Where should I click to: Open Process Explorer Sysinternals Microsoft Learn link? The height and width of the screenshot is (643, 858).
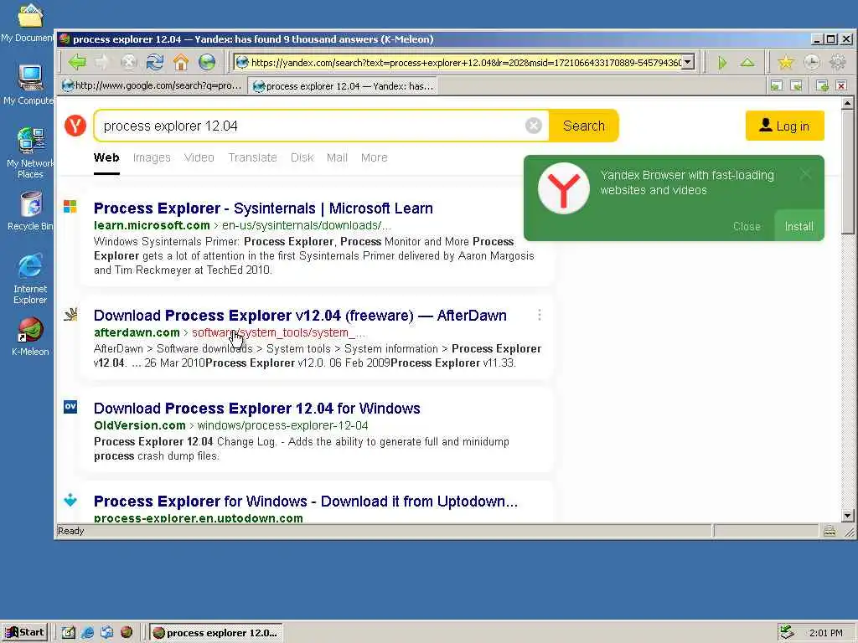(263, 208)
